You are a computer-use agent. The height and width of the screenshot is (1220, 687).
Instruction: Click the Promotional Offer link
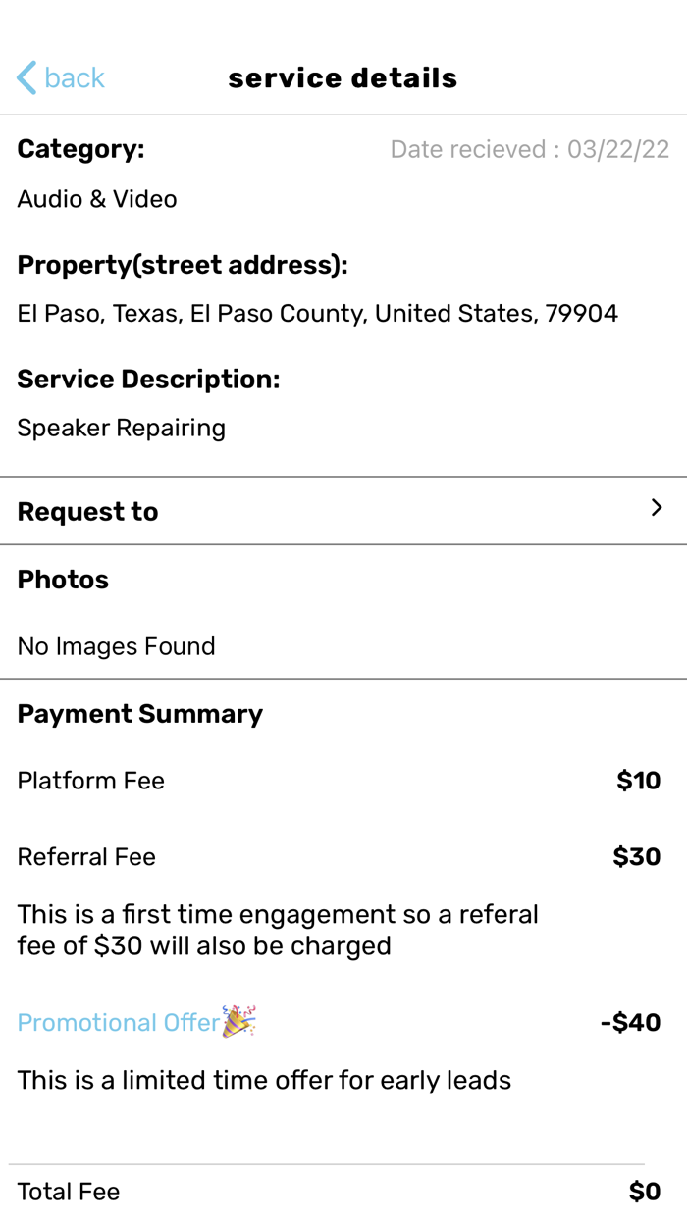[118, 1023]
